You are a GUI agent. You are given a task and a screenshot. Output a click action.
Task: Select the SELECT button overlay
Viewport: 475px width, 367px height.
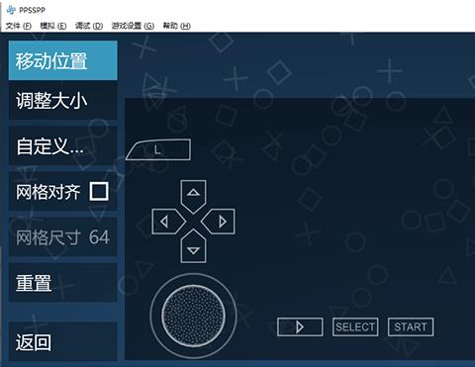355,327
